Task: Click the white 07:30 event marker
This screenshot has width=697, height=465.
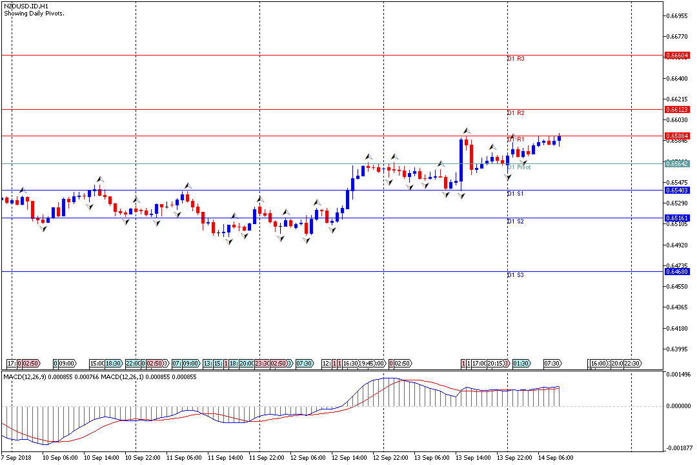Action: click(x=552, y=364)
